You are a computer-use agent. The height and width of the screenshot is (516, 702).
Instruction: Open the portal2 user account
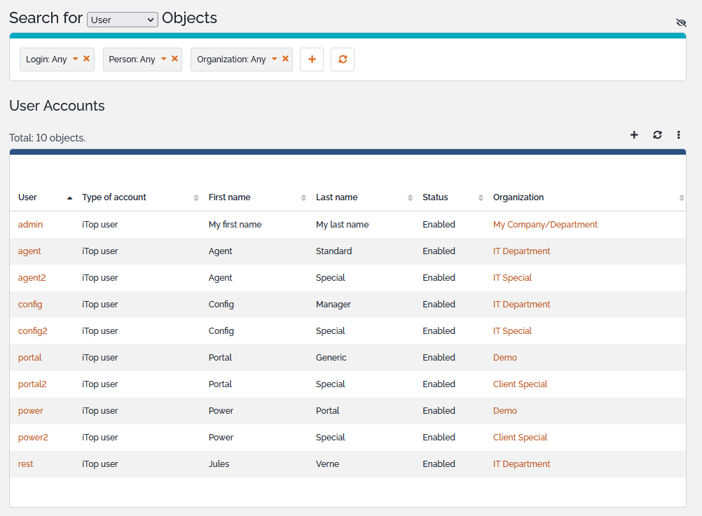32,384
